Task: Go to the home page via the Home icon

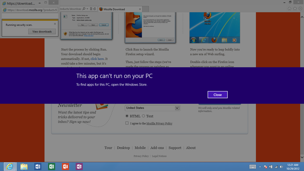Action: (289, 8)
